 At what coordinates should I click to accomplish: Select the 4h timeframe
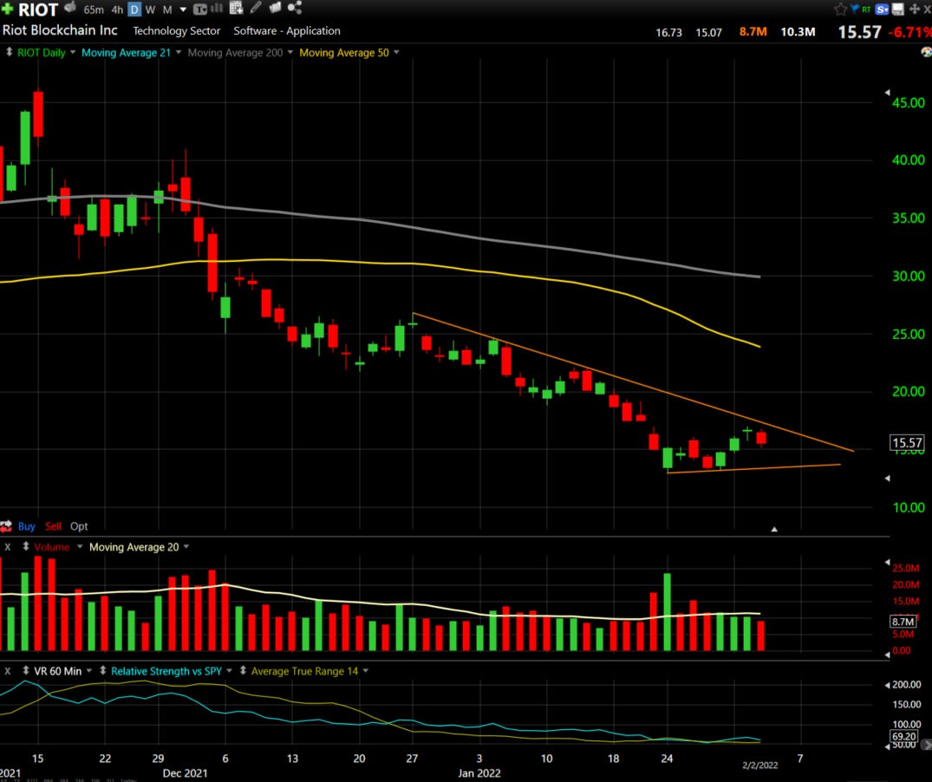pyautogui.click(x=118, y=10)
